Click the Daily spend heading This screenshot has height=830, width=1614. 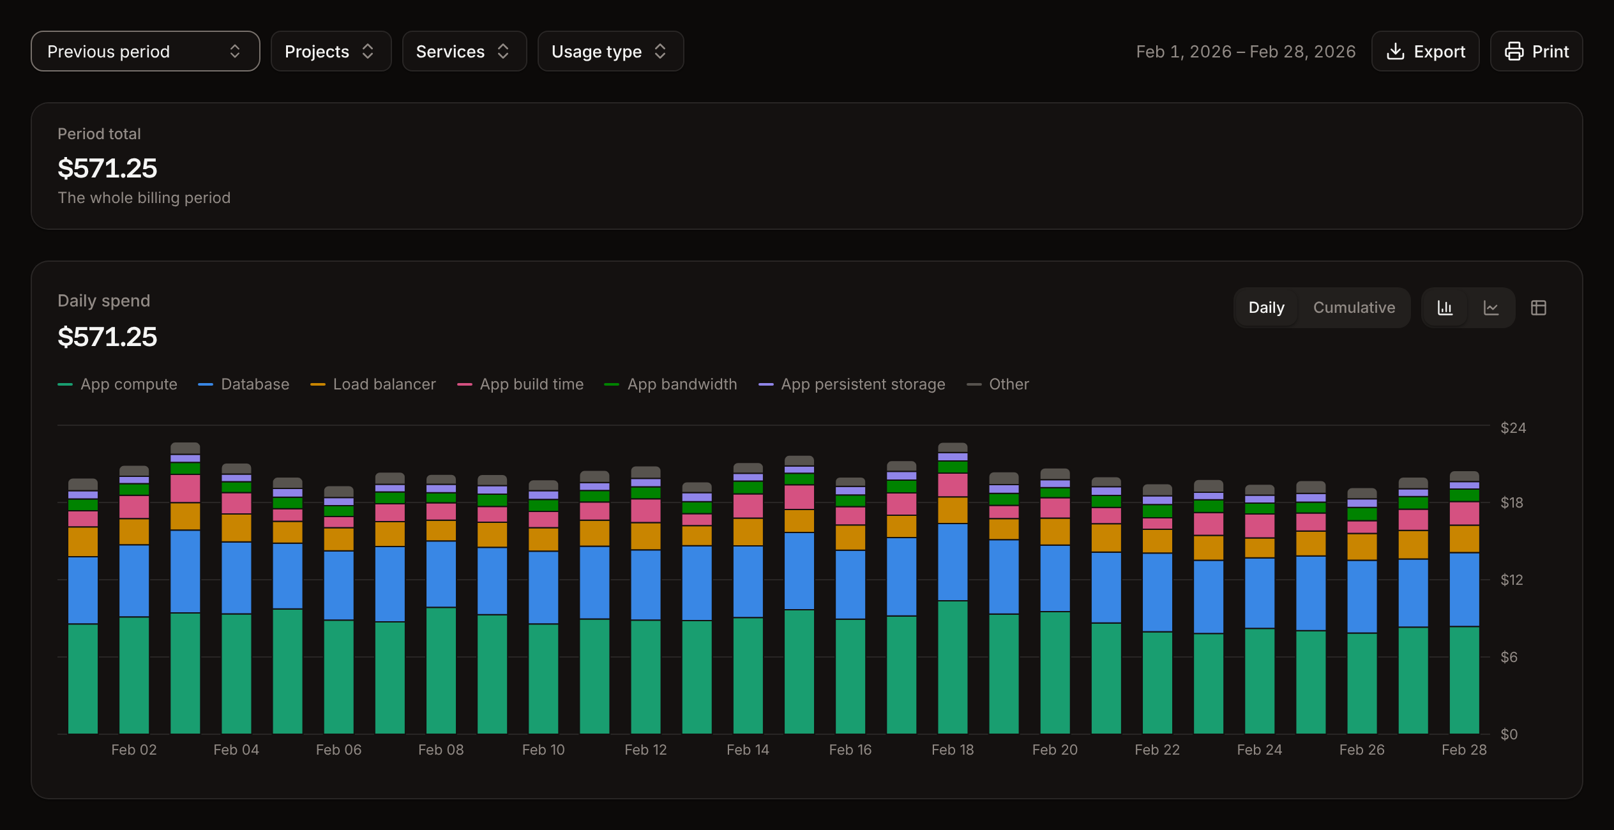pyautogui.click(x=104, y=301)
